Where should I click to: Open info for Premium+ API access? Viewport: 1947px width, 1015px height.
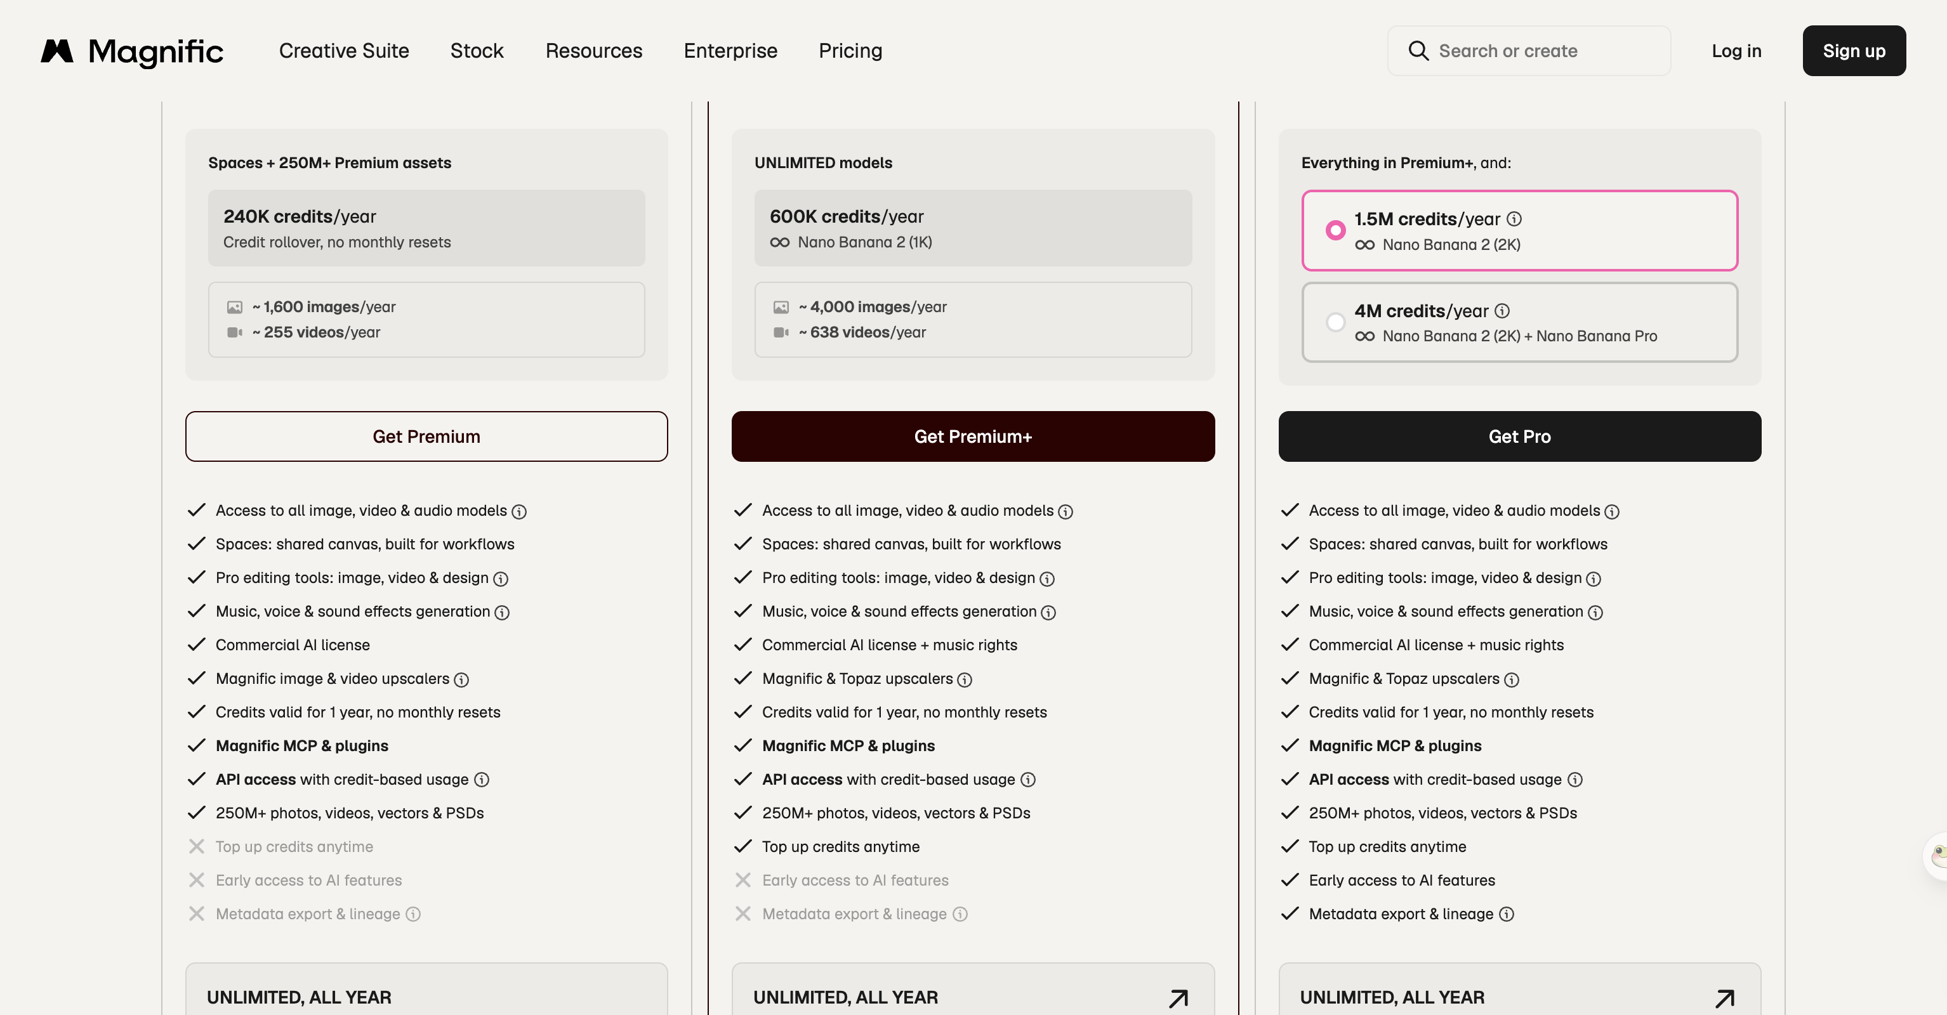pyautogui.click(x=1028, y=779)
